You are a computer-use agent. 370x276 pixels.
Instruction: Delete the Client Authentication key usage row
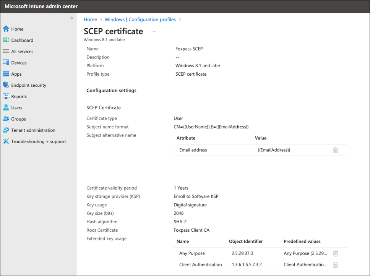(x=335, y=265)
